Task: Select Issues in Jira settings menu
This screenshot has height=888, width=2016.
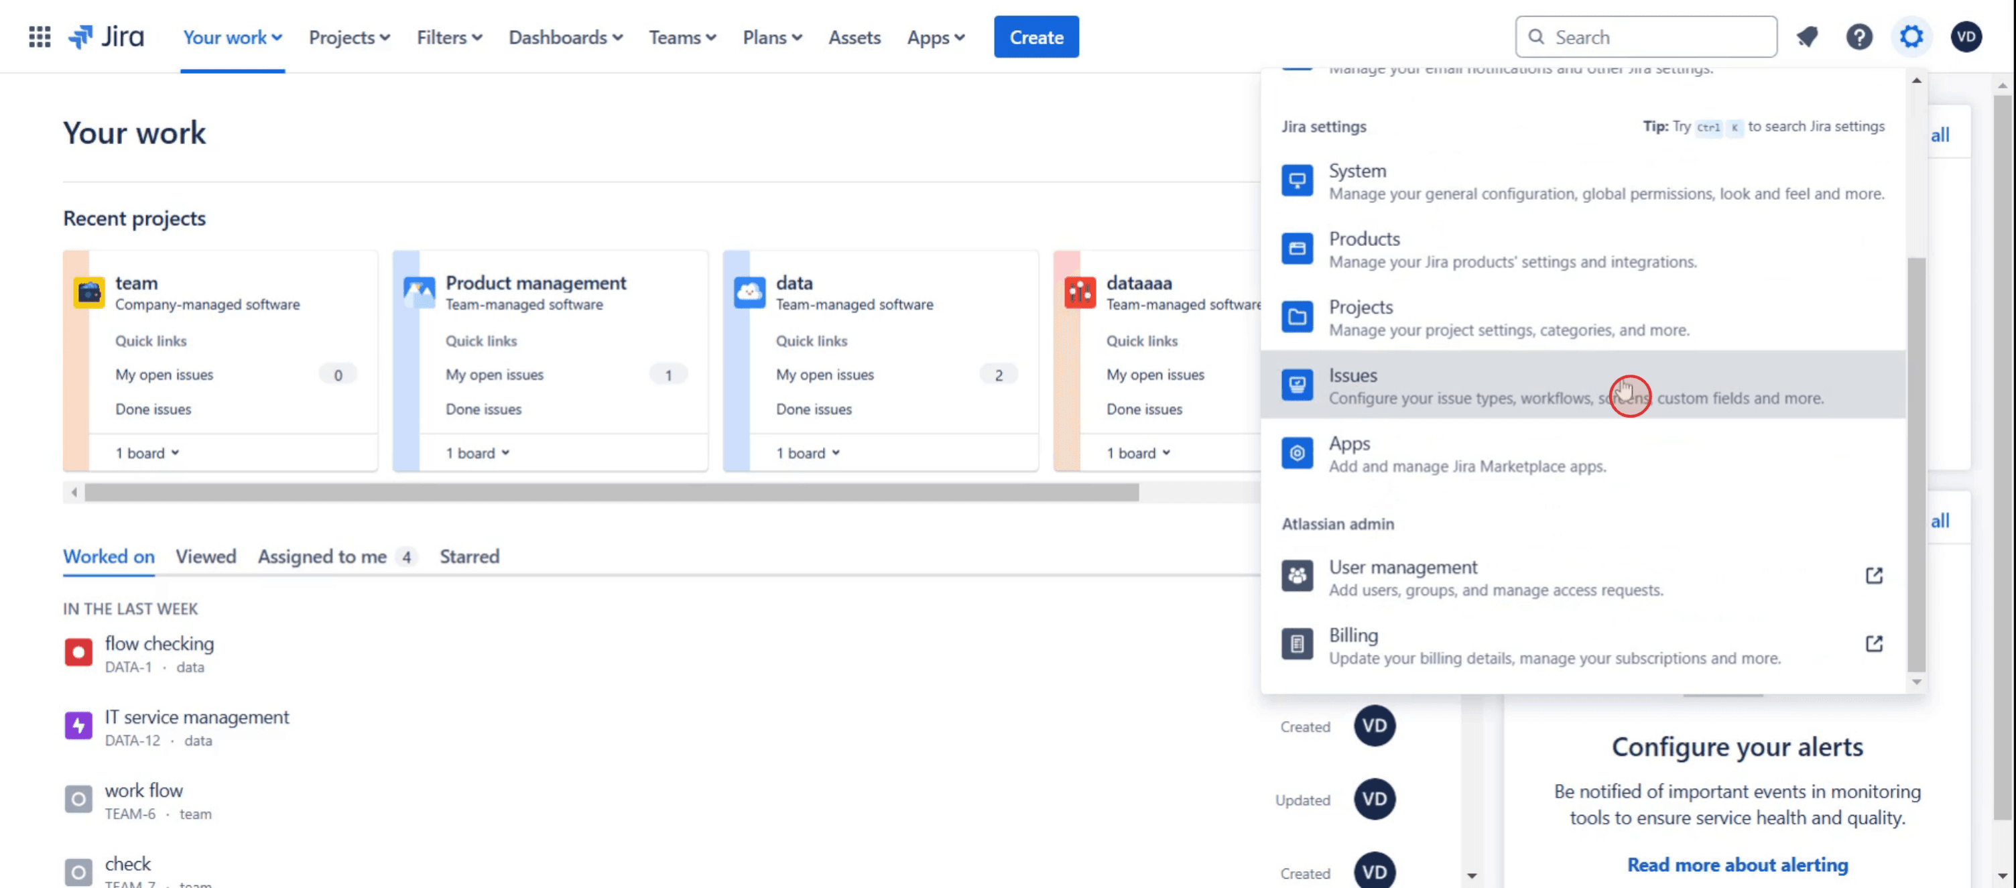Action: (1352, 377)
